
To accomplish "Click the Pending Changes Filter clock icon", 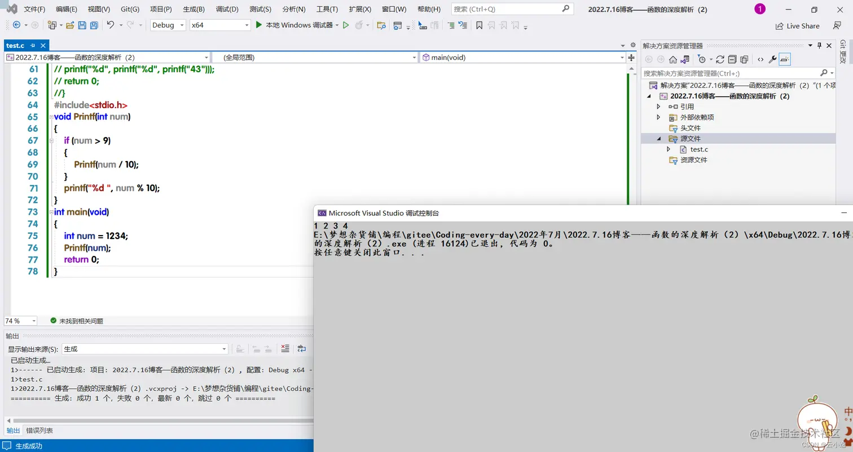I will (701, 59).
